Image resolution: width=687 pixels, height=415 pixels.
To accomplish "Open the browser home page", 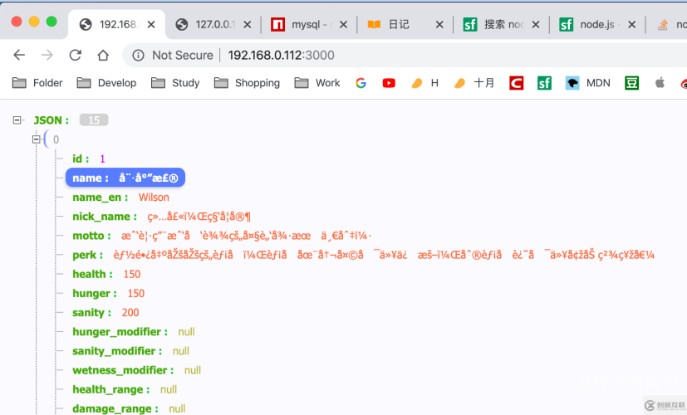I will coord(103,55).
